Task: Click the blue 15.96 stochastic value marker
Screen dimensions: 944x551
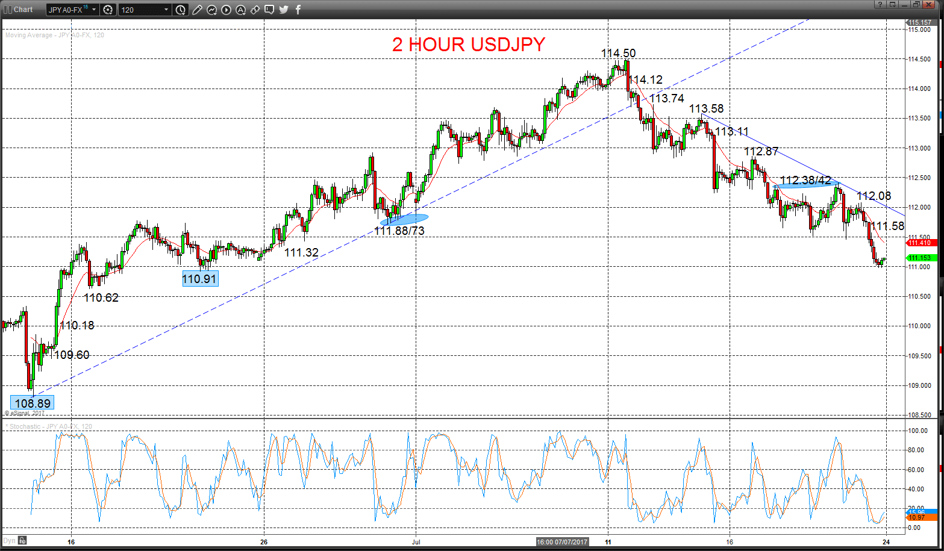Action: click(922, 512)
